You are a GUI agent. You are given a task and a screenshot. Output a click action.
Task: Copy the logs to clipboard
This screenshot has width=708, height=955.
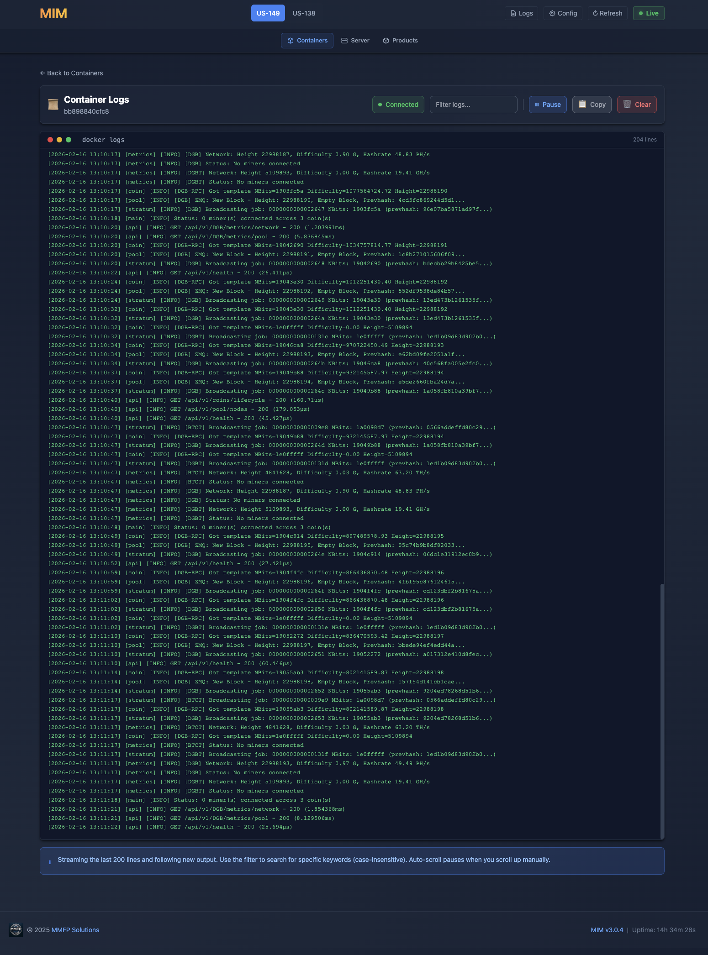592,105
